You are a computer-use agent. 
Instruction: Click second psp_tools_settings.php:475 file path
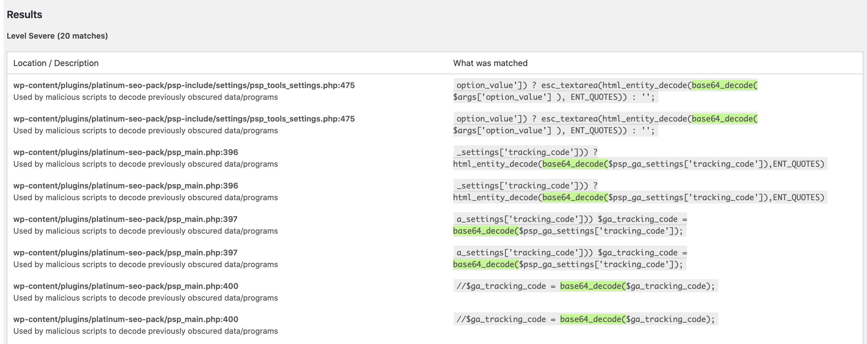[184, 119]
